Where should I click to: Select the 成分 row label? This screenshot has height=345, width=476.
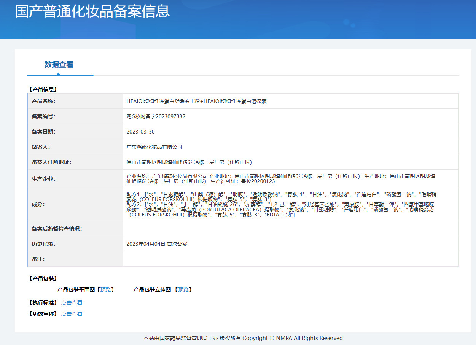(x=38, y=204)
